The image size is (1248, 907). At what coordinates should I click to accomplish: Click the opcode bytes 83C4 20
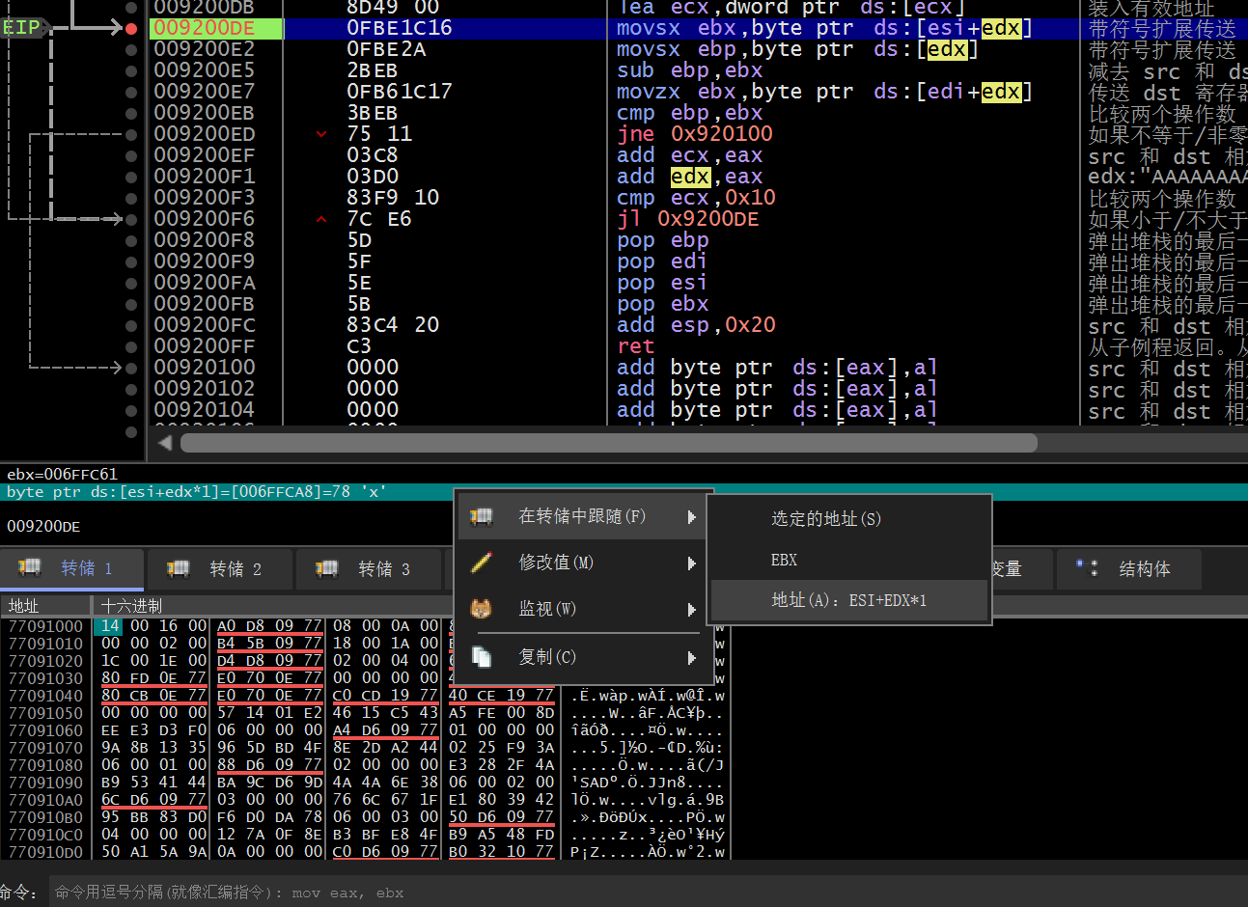pos(393,325)
